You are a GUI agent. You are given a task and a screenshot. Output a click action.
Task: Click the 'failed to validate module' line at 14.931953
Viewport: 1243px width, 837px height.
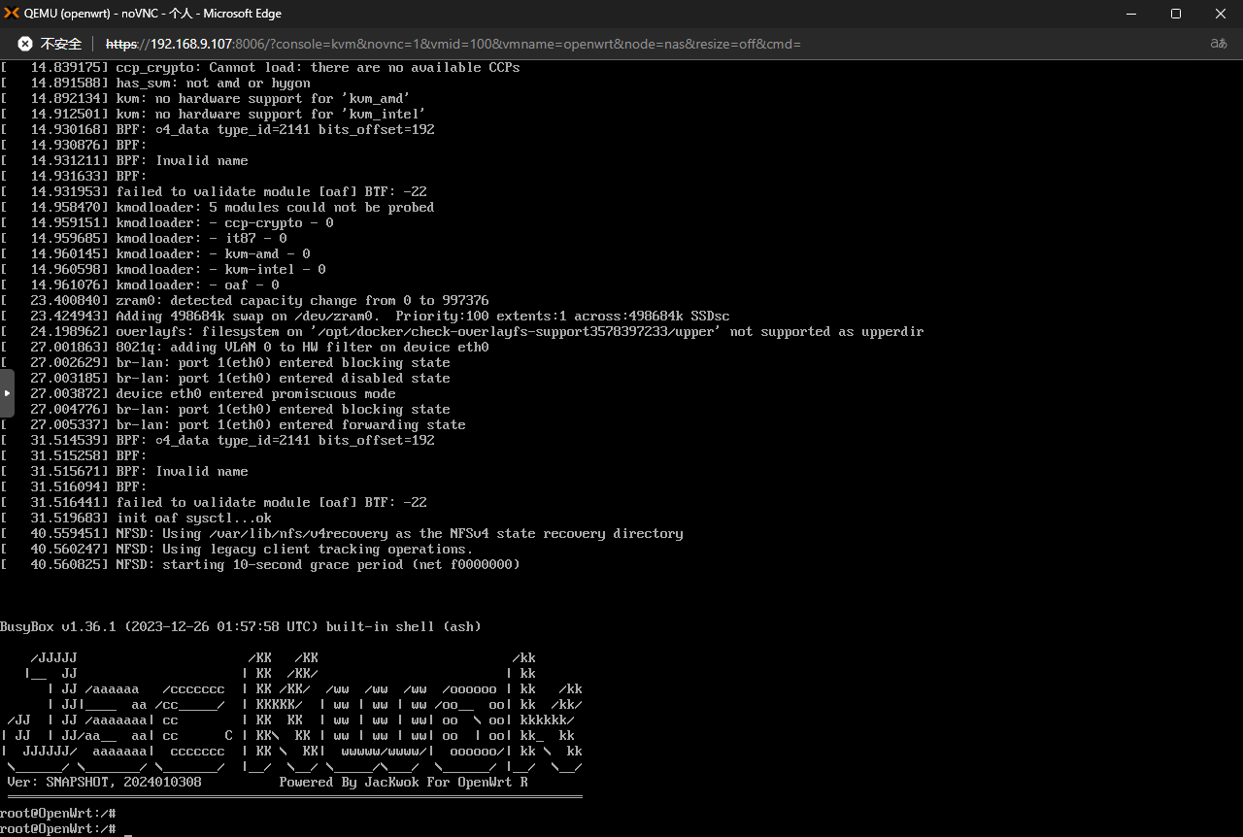214,192
